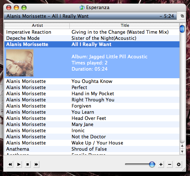Select the track Hand in My Pocket
The height and width of the screenshot is (176, 190).
[x=92, y=94]
